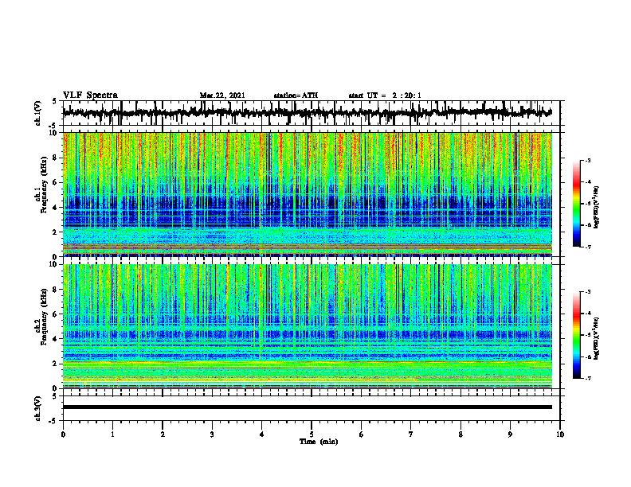Click time axis tick label "7"
The image size is (631, 487).
tap(411, 434)
